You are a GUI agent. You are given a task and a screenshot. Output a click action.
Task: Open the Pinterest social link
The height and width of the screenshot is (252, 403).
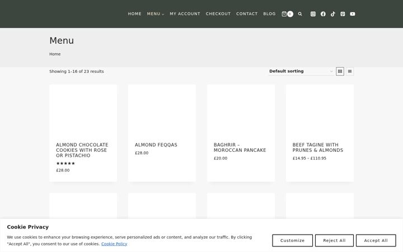343,14
